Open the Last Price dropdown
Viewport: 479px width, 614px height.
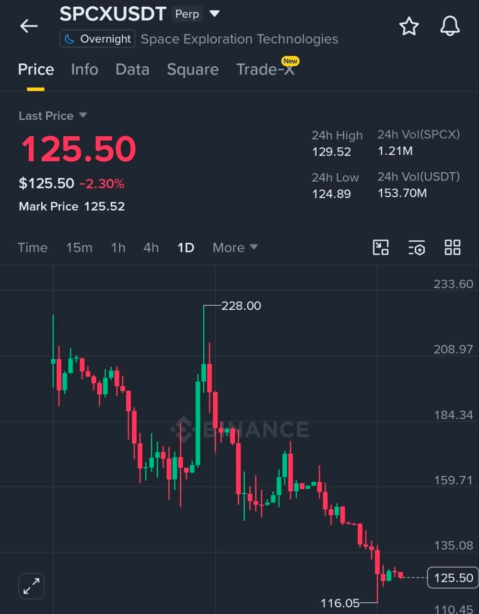tap(53, 116)
